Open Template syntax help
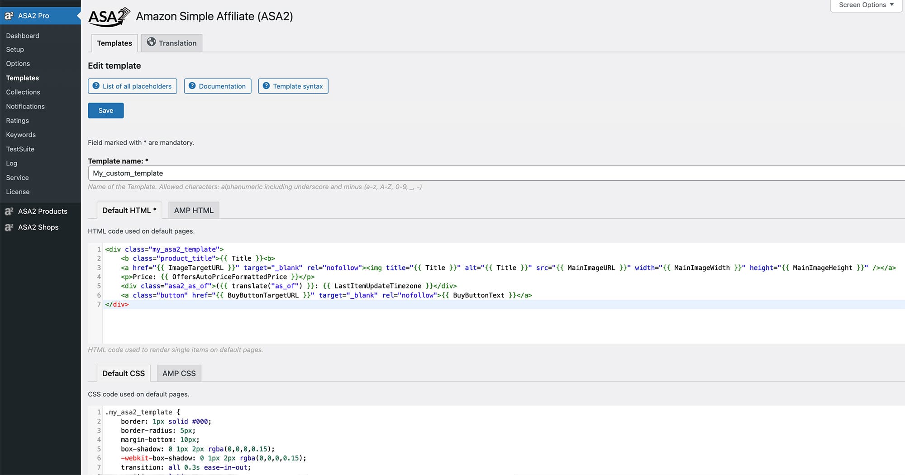 point(293,86)
